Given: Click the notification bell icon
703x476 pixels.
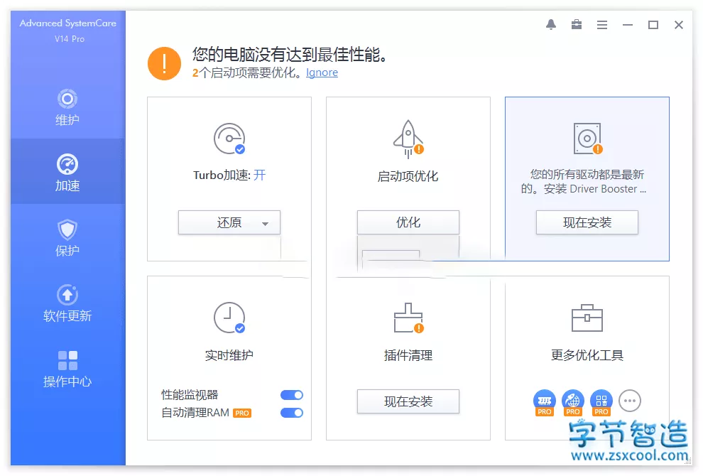Looking at the screenshot, I should point(551,25).
